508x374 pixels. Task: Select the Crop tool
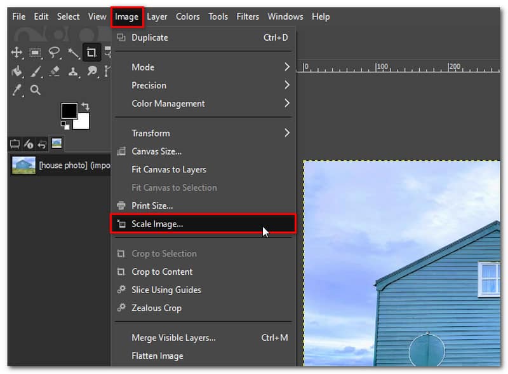[x=91, y=52]
